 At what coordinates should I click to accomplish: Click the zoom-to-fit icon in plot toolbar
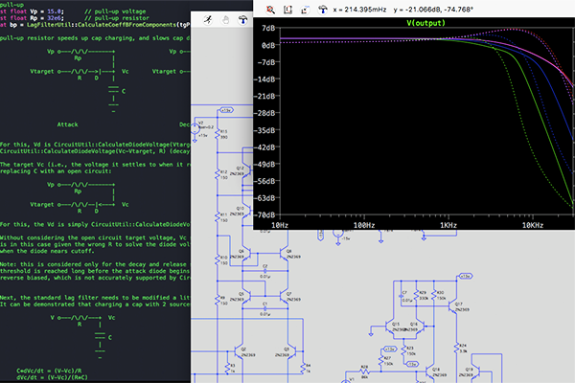click(x=287, y=10)
